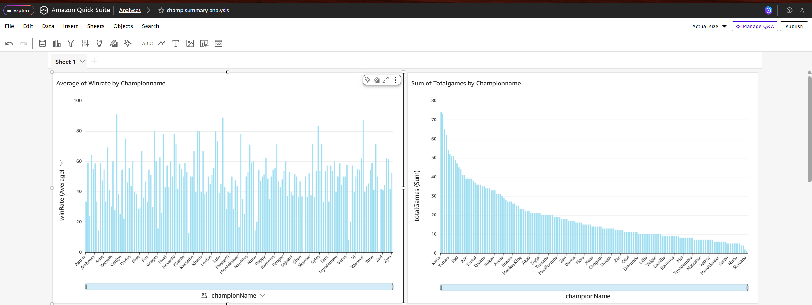Expand the Sheet 1 tab dropdown
This screenshot has height=305, width=812.
83,61
